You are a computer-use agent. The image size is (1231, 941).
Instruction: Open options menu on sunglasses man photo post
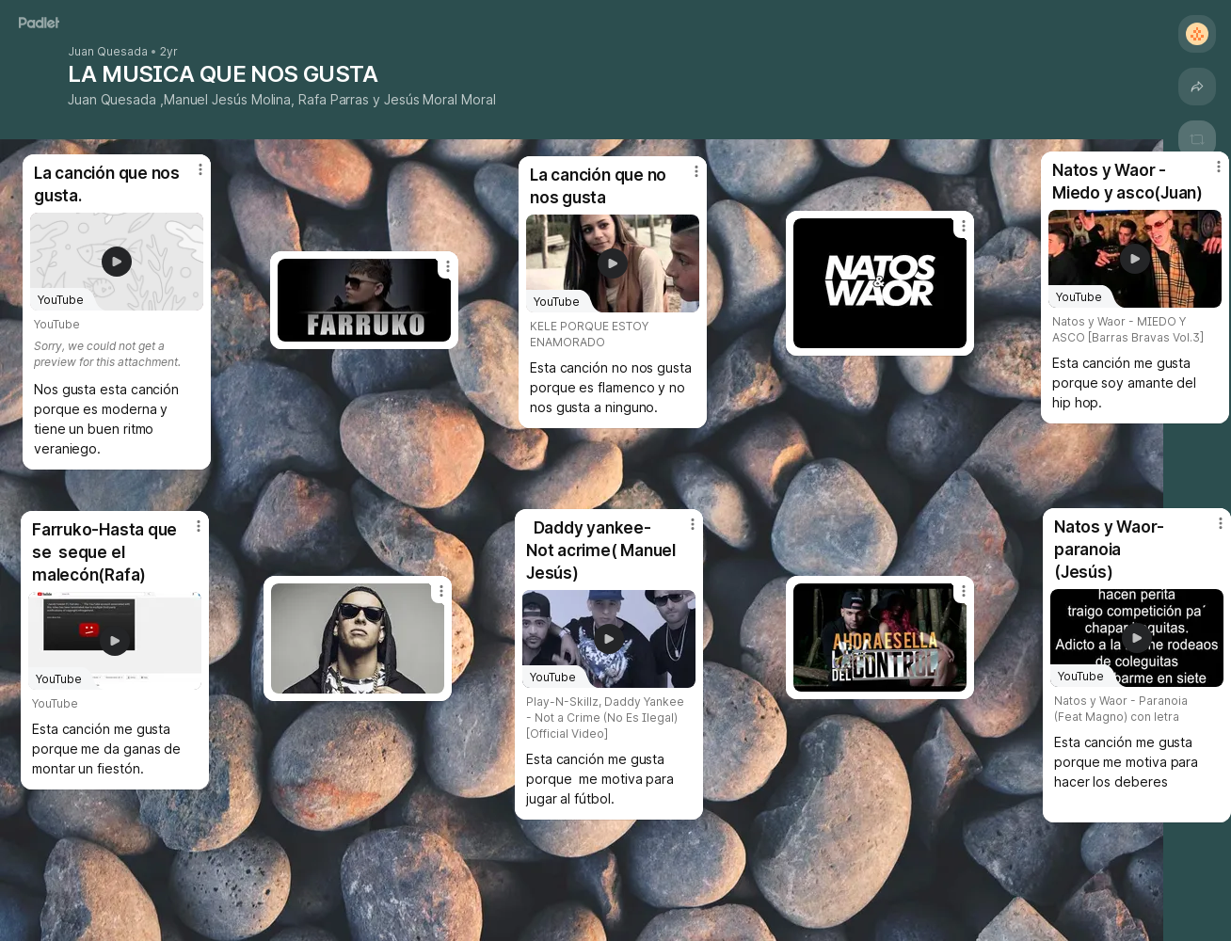click(441, 591)
